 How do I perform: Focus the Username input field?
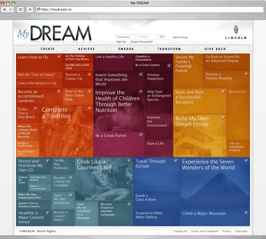click(x=126, y=37)
